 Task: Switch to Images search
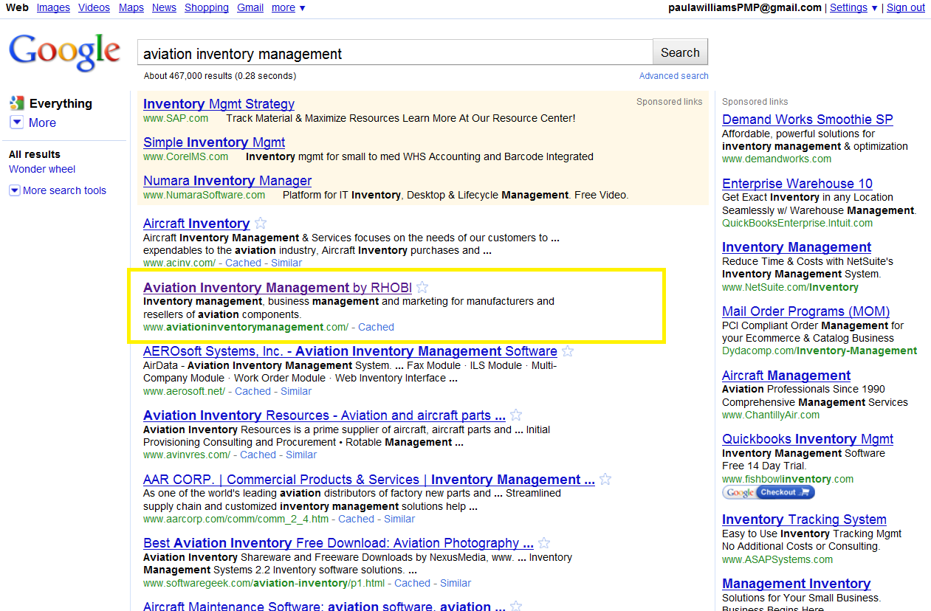pos(53,7)
